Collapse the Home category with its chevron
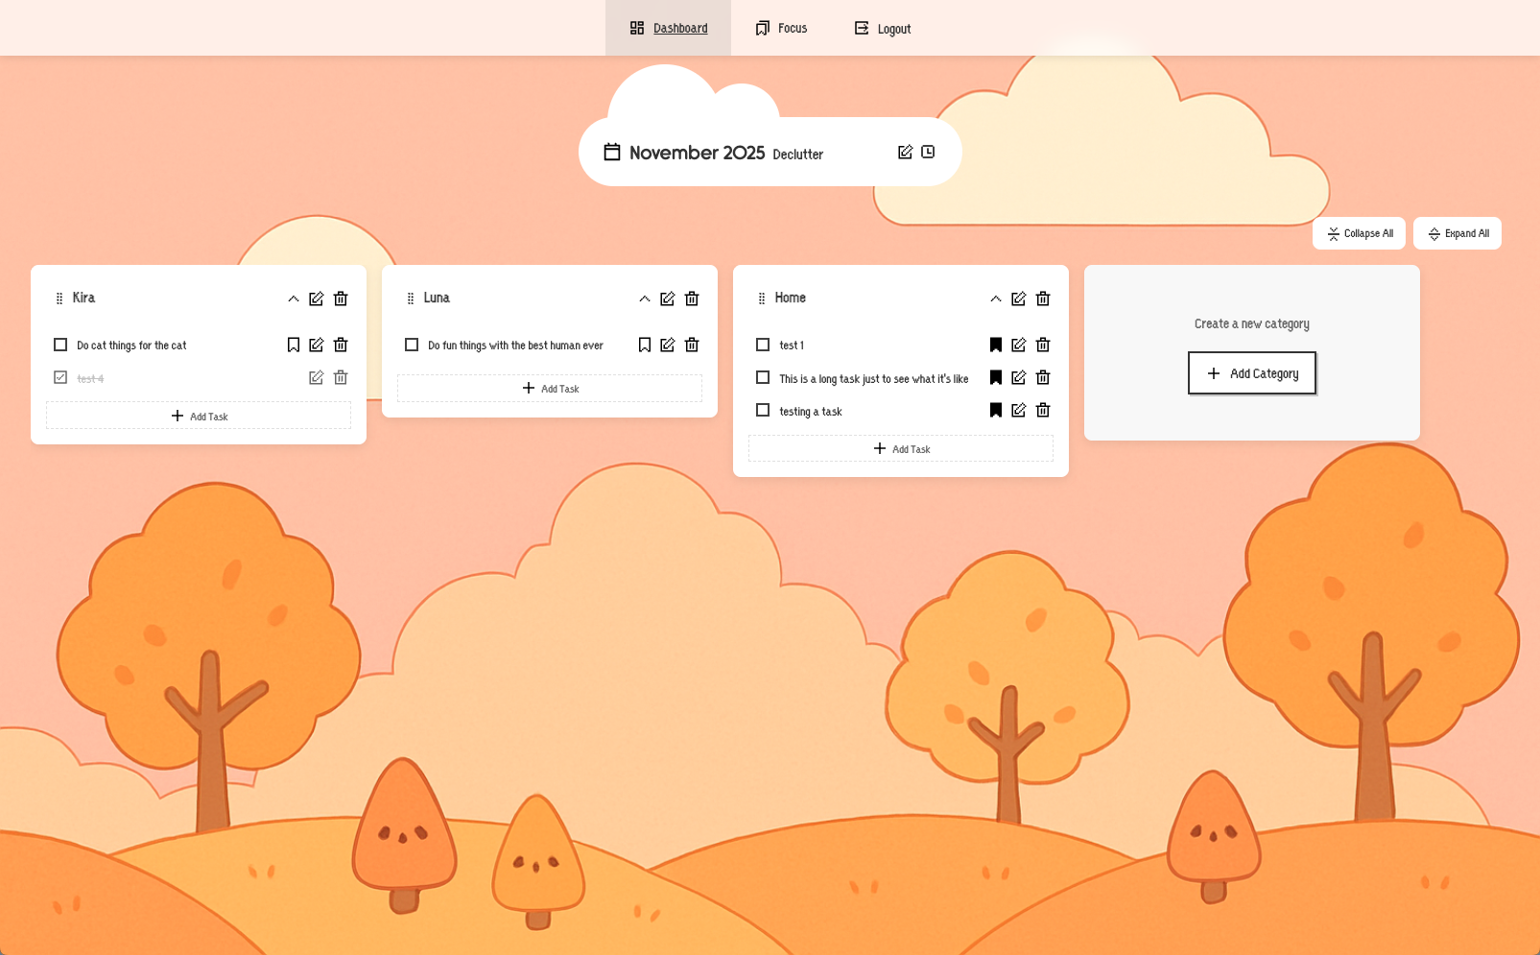Image resolution: width=1540 pixels, height=955 pixels. 995,298
